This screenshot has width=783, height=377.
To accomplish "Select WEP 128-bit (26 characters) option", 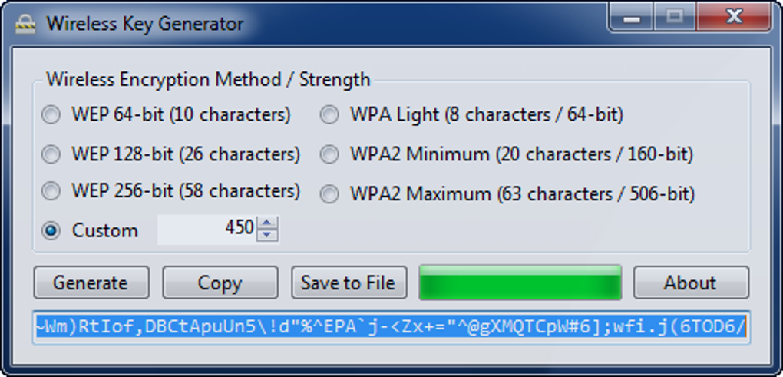I will pos(51,154).
